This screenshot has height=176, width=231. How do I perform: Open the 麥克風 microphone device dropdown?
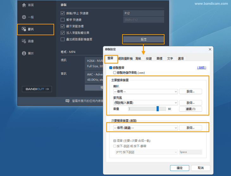pyautogui.click(x=146, y=103)
